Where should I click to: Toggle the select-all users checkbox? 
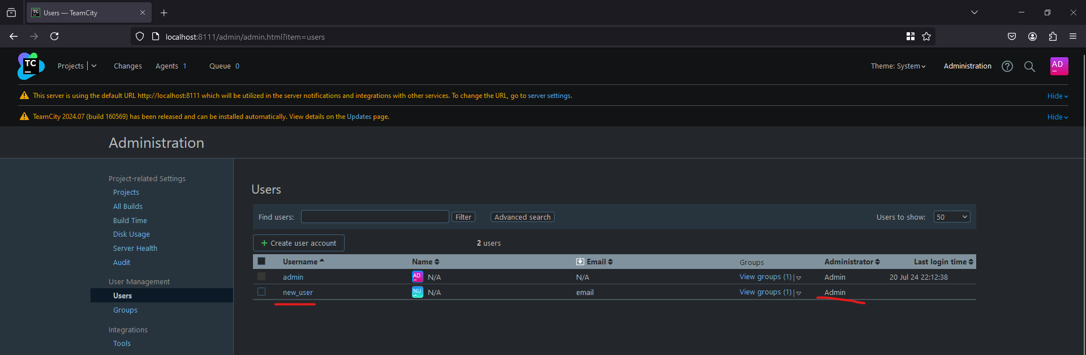coord(261,261)
